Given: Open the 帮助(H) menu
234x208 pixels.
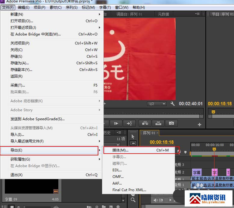Looking at the screenshot, I should pos(139,8).
